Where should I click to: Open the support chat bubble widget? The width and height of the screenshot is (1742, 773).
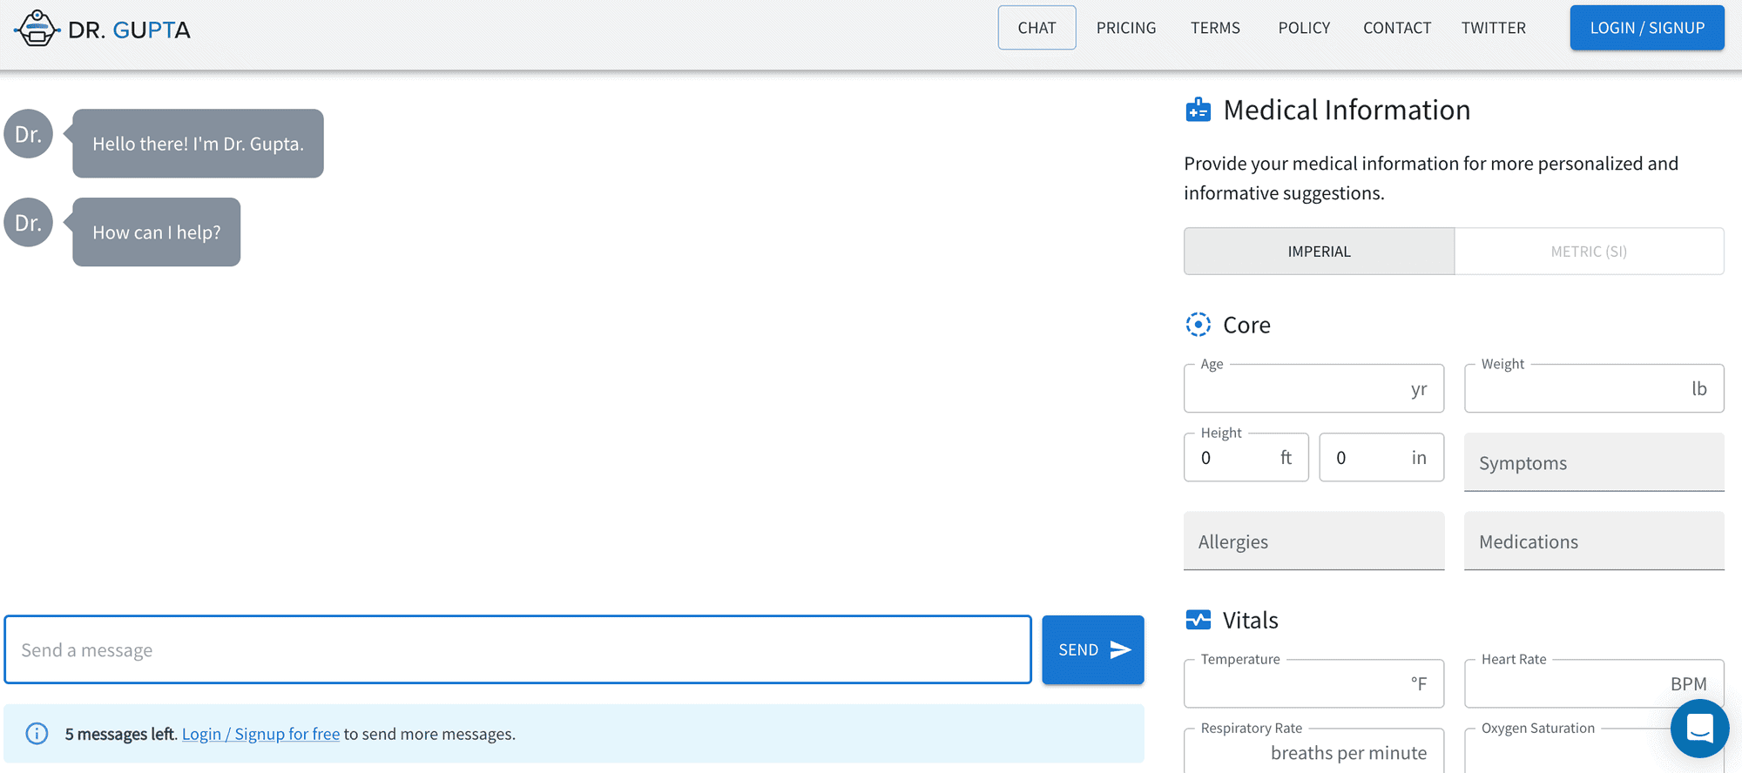1699,729
